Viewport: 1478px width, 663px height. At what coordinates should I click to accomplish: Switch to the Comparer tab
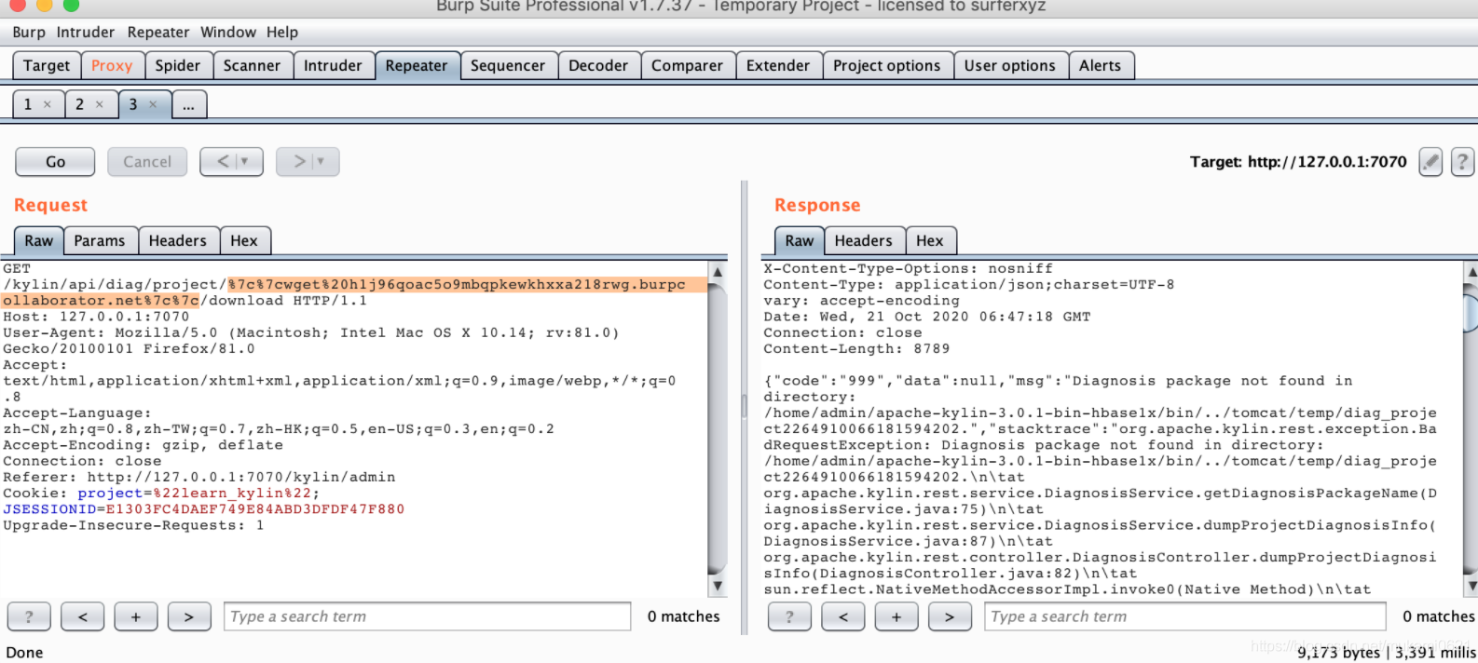coord(687,66)
